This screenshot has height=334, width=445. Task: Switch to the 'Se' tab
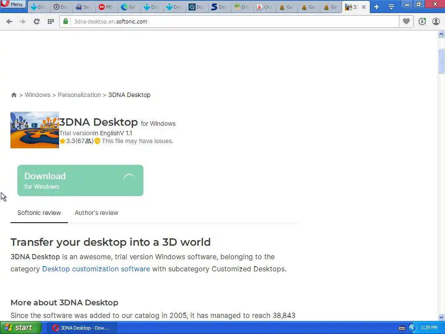(83, 7)
